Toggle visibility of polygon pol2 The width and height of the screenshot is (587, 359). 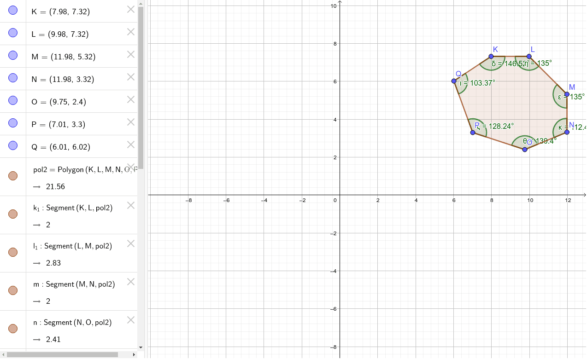coord(13,176)
